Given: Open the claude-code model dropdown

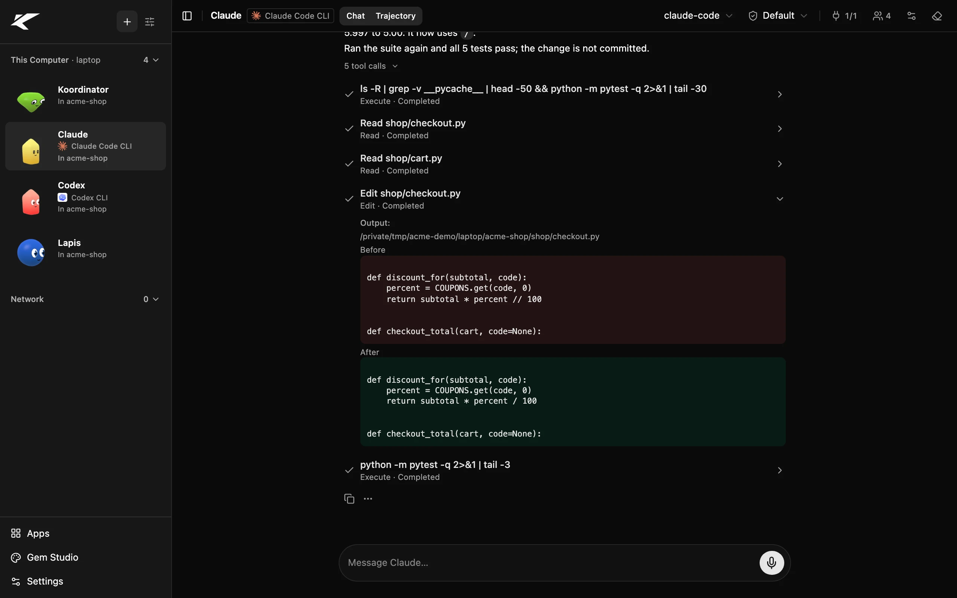Looking at the screenshot, I should (698, 16).
